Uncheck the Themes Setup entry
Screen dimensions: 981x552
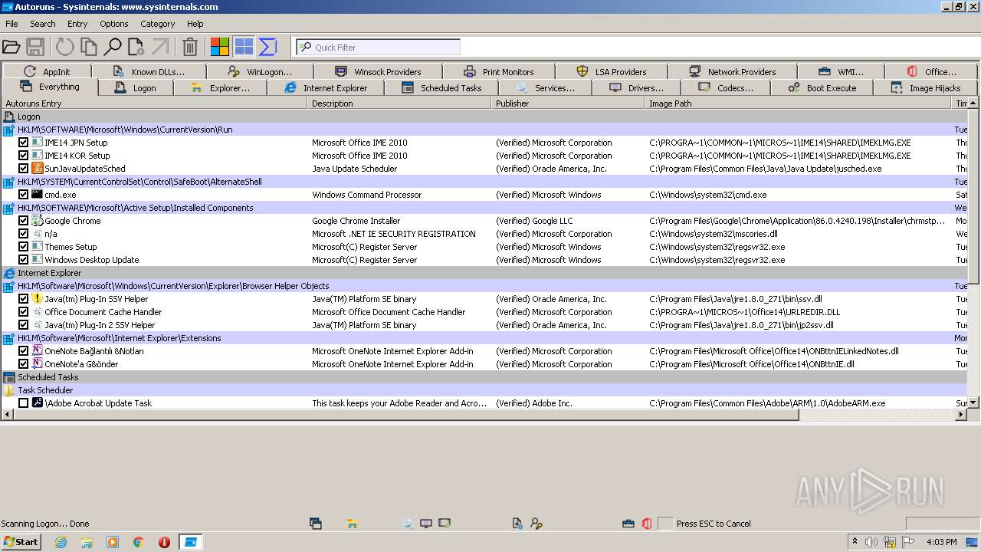(x=23, y=247)
